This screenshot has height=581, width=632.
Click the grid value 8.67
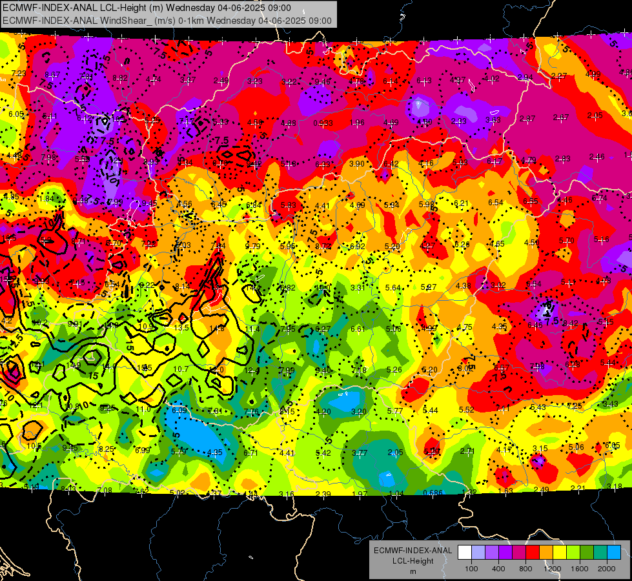[52, 75]
